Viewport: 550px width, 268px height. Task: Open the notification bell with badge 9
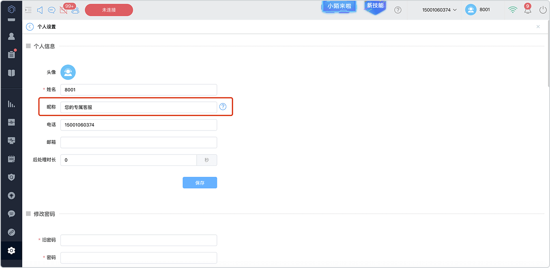click(x=527, y=10)
